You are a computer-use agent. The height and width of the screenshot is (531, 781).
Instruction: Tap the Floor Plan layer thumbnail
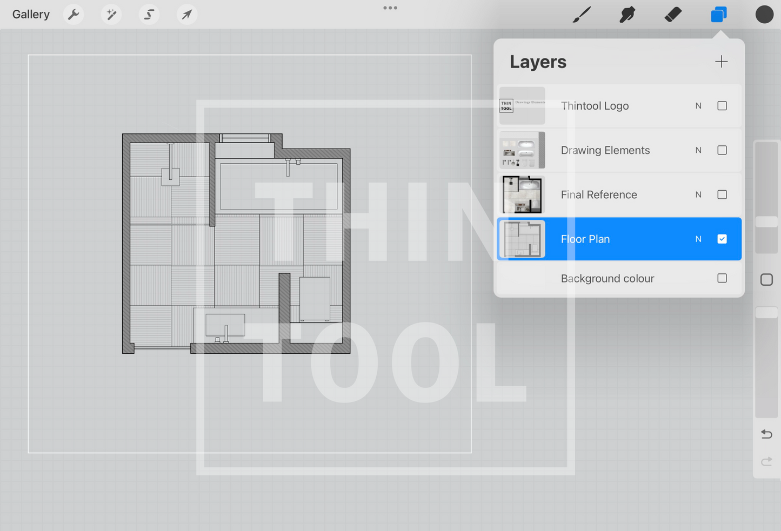522,239
